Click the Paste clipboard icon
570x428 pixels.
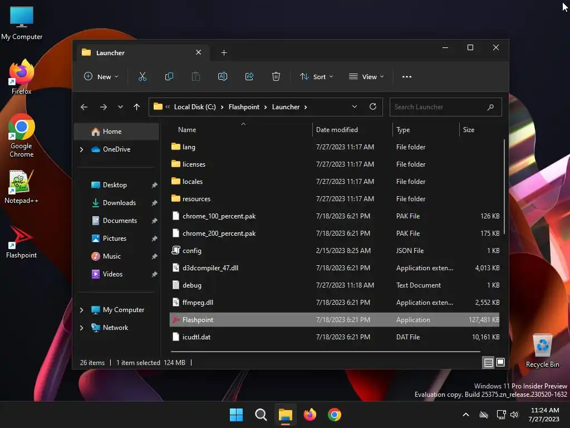coord(196,77)
